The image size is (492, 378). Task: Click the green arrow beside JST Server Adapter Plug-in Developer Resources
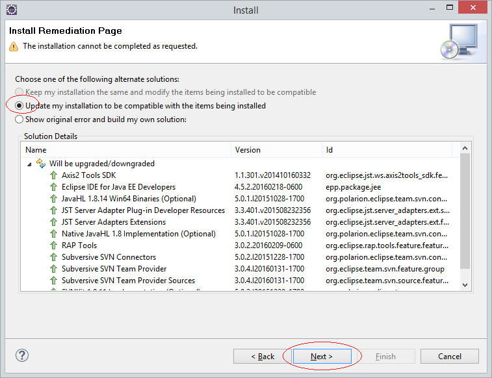54,210
